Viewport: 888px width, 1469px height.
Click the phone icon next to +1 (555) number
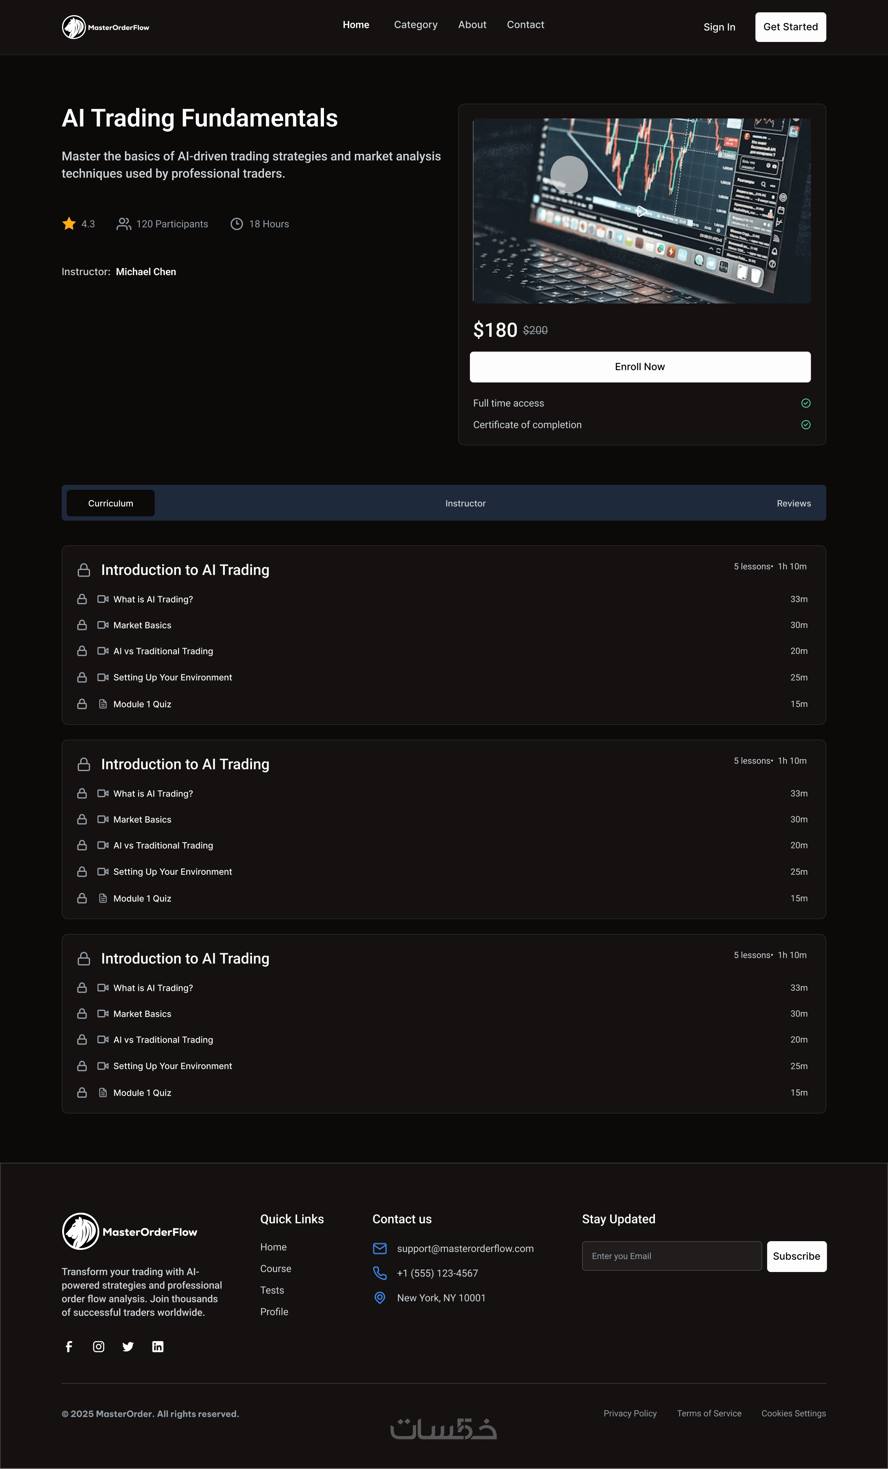[379, 1273]
